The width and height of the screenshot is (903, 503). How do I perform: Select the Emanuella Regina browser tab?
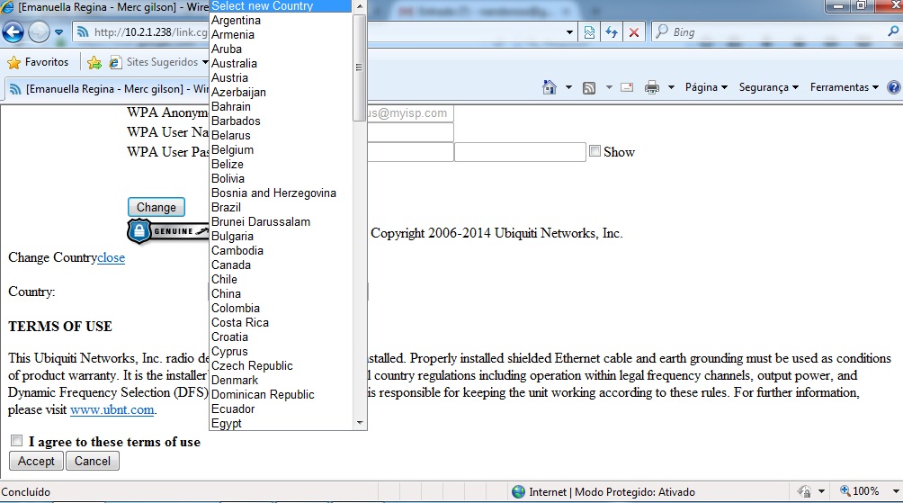[x=108, y=89]
